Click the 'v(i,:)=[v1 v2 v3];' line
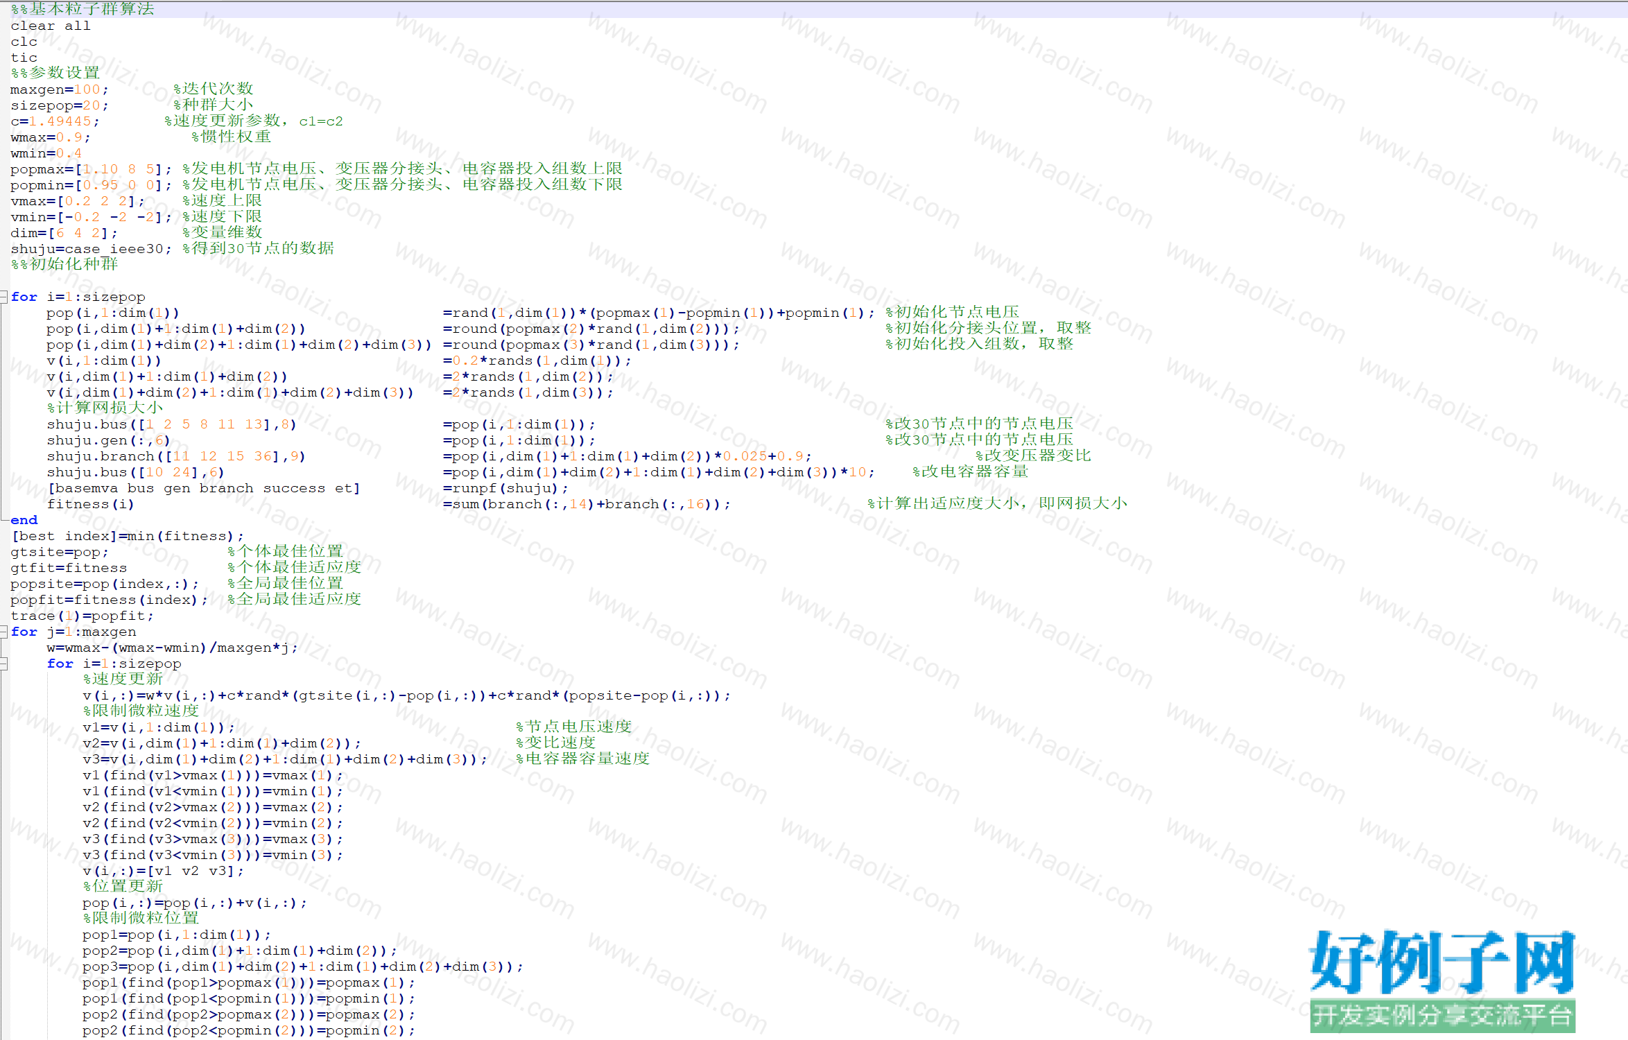This screenshot has height=1040, width=1628. coord(164,871)
